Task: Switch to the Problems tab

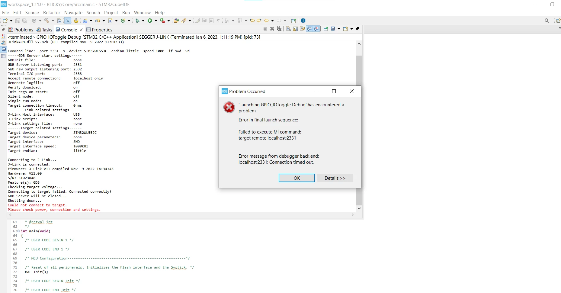Action: click(x=21, y=30)
